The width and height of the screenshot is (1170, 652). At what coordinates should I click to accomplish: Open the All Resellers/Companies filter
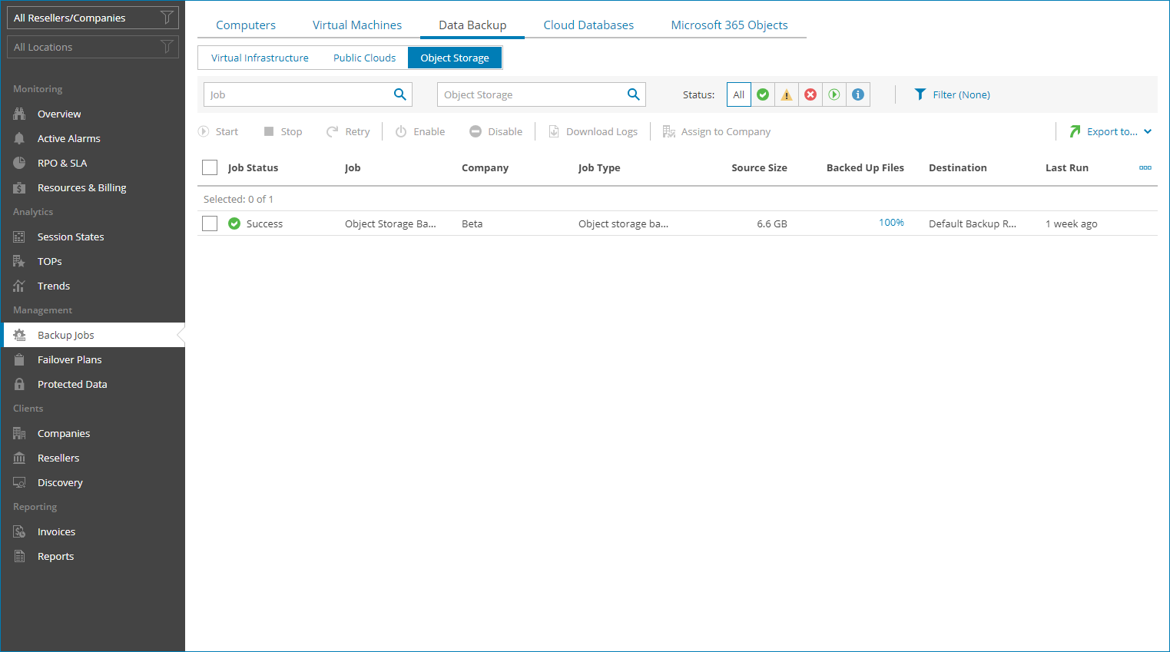click(93, 18)
